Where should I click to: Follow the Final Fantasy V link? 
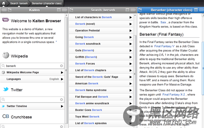tap(164, 46)
